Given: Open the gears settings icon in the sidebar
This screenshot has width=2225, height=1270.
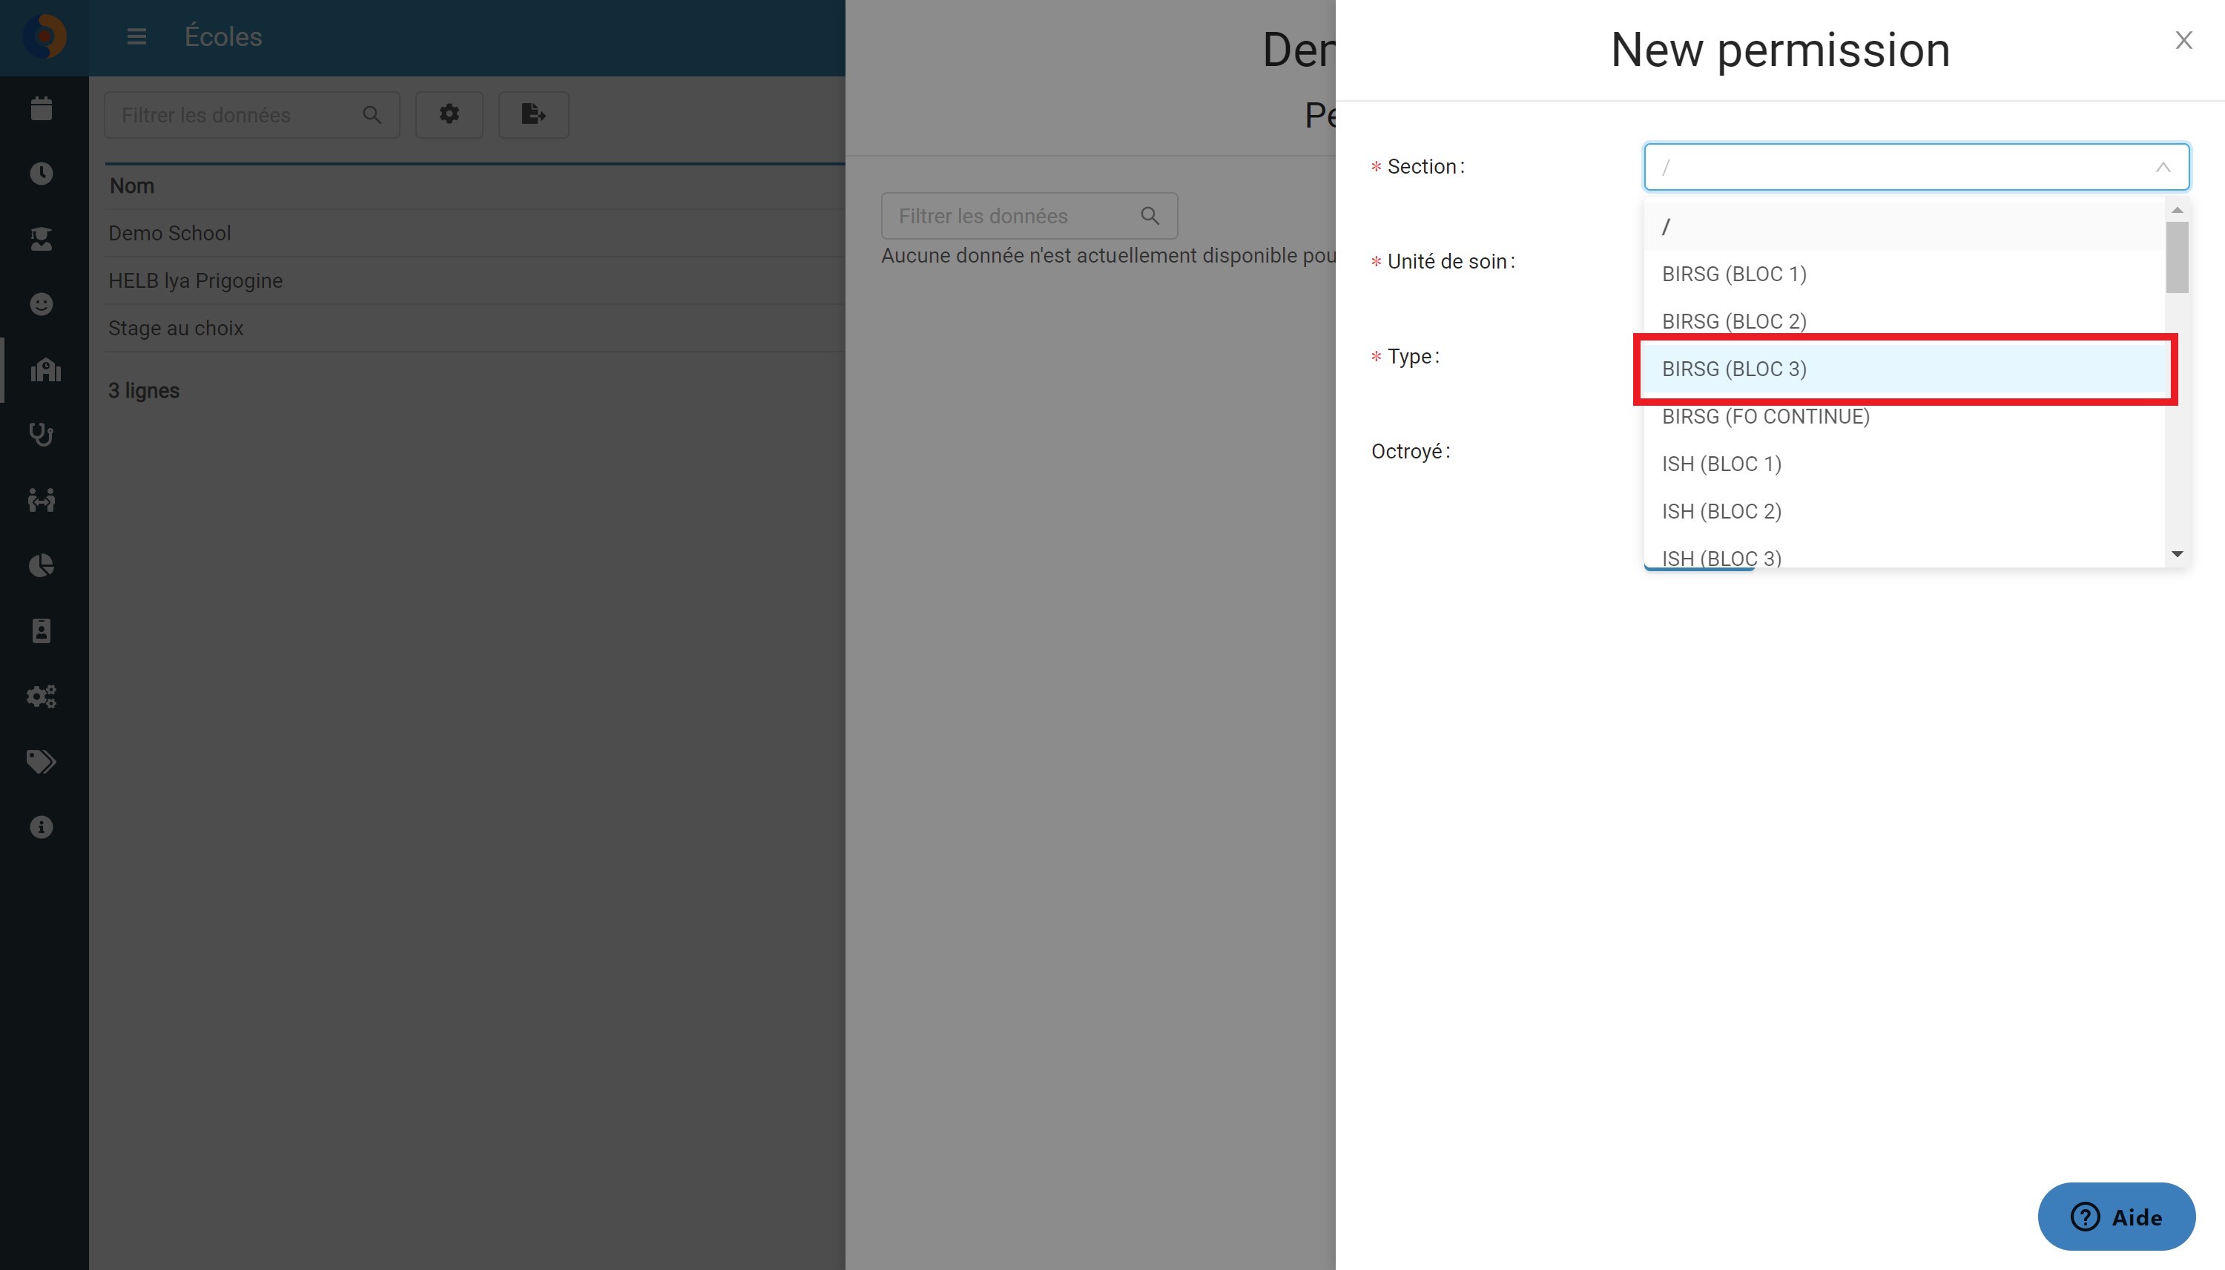Looking at the screenshot, I should (41, 696).
